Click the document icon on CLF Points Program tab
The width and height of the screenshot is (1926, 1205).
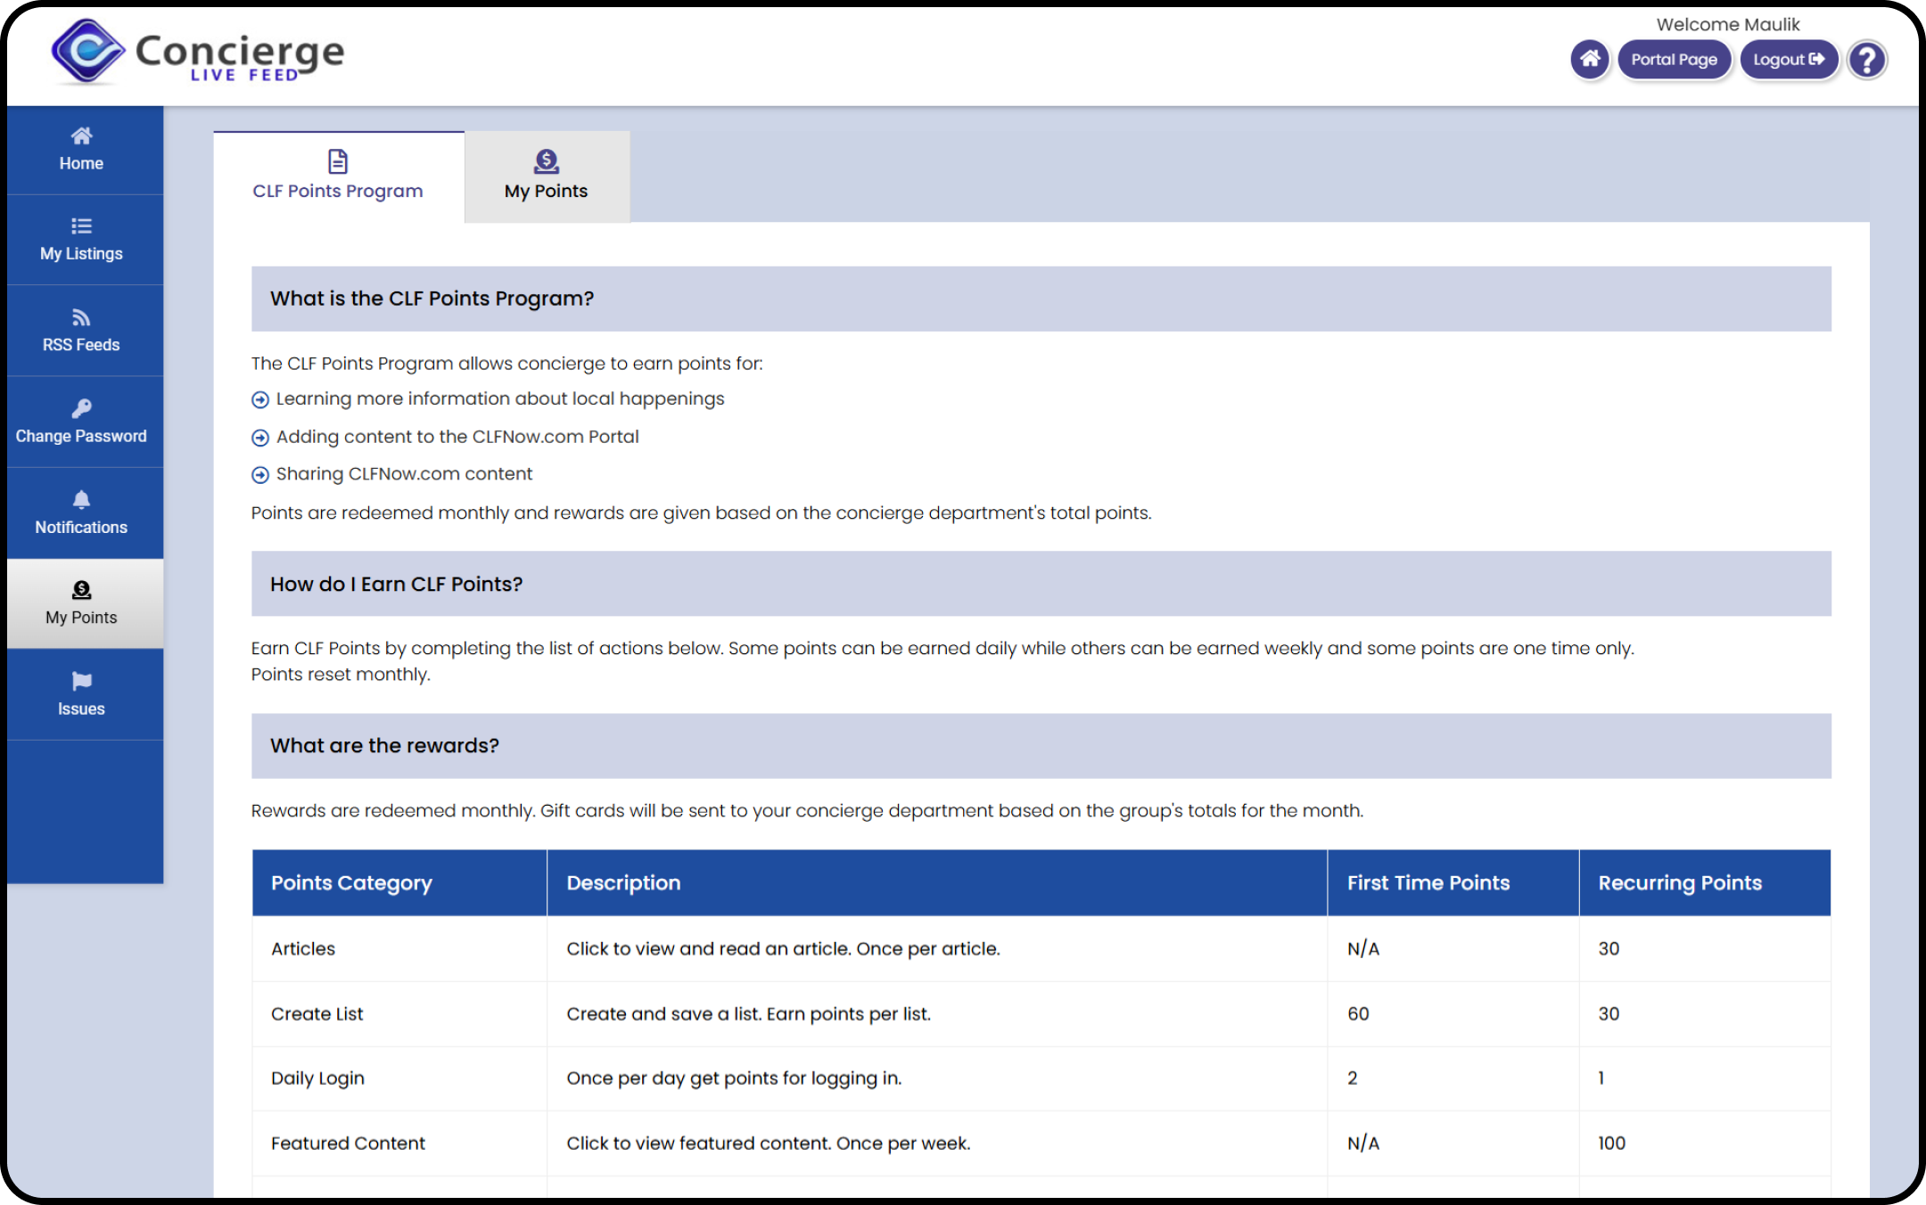coord(338,161)
